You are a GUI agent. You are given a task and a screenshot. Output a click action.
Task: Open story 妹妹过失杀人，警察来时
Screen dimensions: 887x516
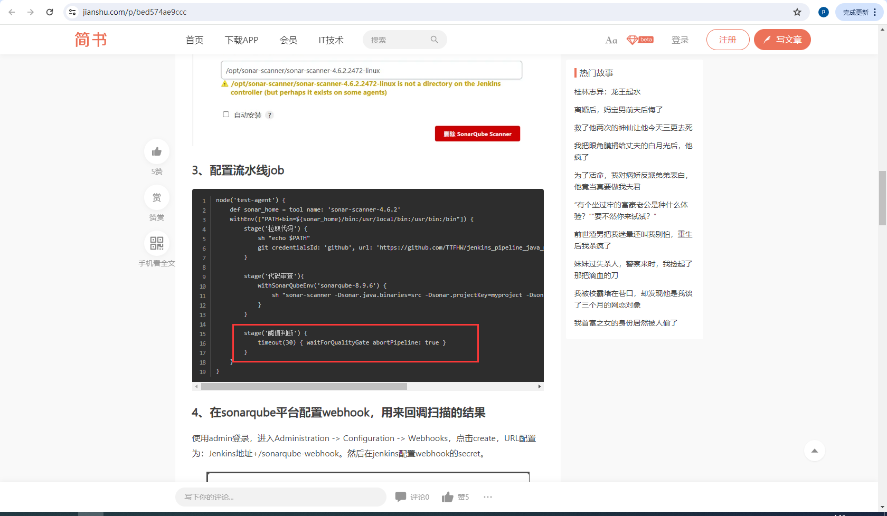(x=633, y=270)
